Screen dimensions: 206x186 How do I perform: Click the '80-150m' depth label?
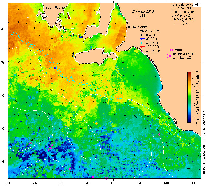[x=152, y=43]
